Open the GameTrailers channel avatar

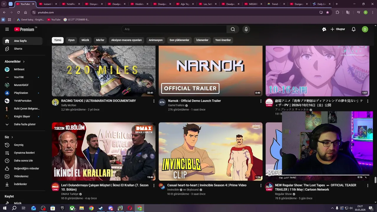[162, 102]
